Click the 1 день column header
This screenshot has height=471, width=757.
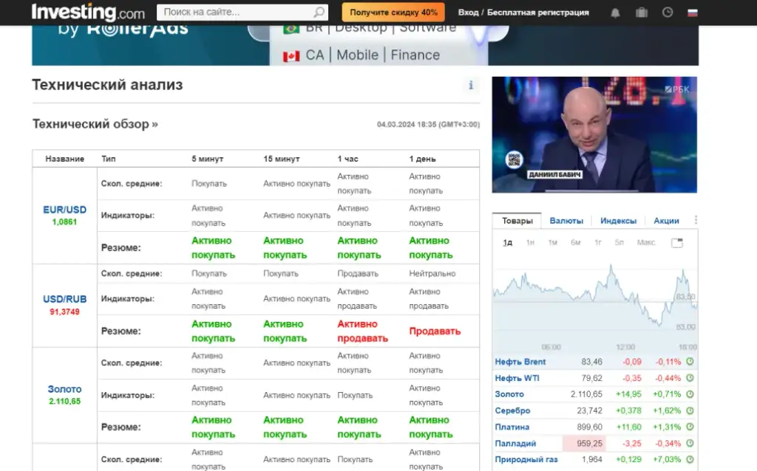click(422, 159)
